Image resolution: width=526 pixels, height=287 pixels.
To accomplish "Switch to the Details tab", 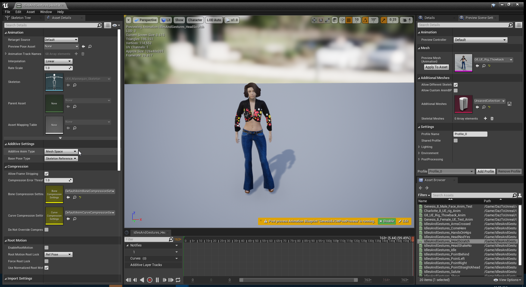I will point(429,18).
